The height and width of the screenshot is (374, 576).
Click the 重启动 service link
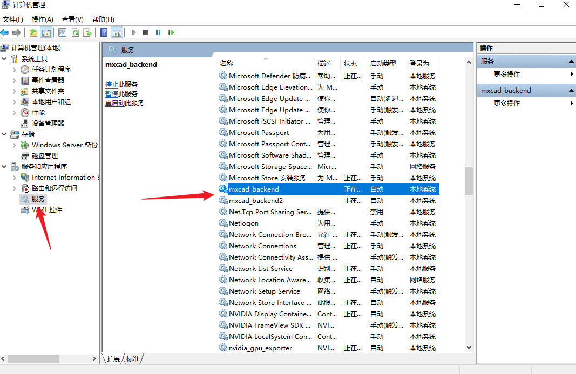coord(115,103)
